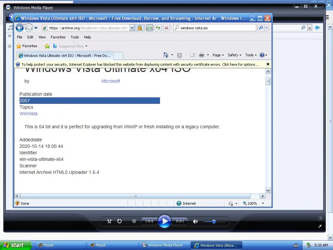Open the Edit menu
This screenshot has width=333, height=250.
coord(30,37)
